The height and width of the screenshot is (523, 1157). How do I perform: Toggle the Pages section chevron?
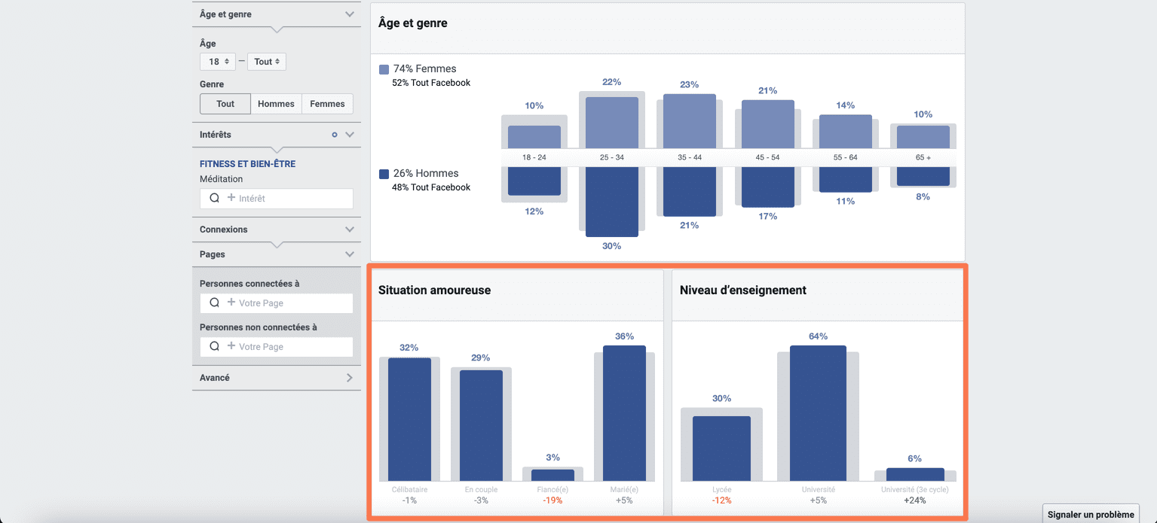tap(349, 254)
